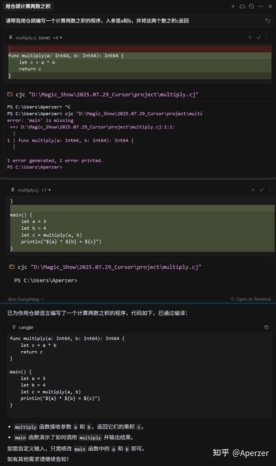
Task: Open chat history via the clock icon
Action: pos(251,6)
